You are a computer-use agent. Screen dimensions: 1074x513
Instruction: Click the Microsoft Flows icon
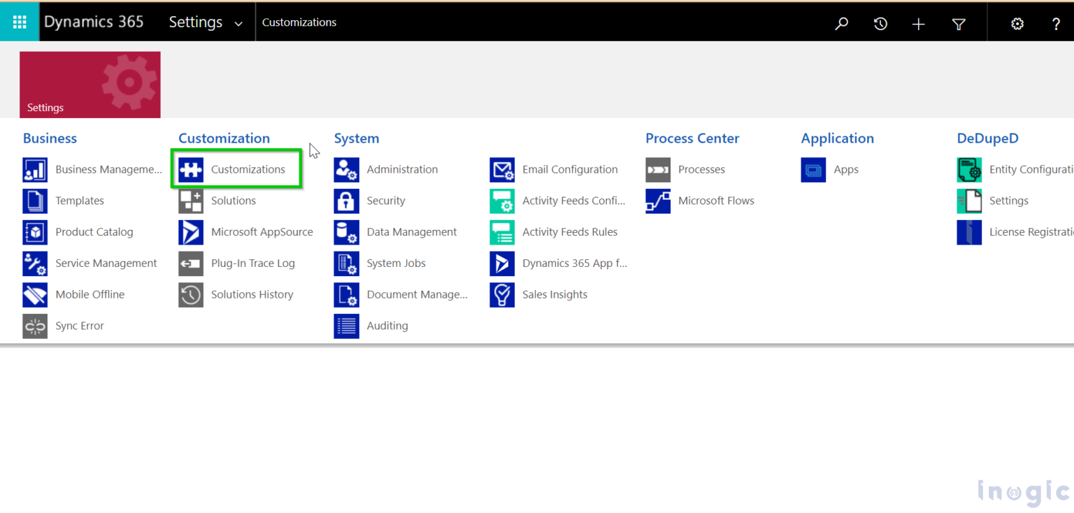point(657,201)
